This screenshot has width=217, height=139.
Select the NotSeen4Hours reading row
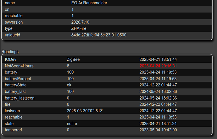(107, 66)
